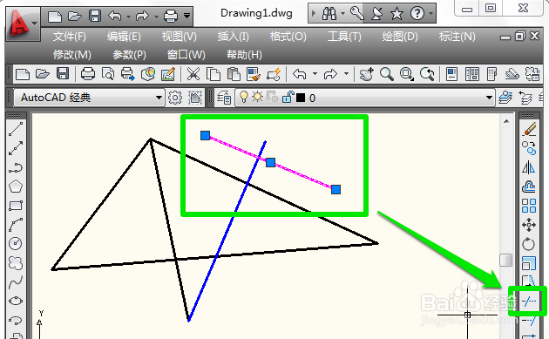Open the 窗口(W) menu
This screenshot has width=549, height=339.
[x=186, y=55]
